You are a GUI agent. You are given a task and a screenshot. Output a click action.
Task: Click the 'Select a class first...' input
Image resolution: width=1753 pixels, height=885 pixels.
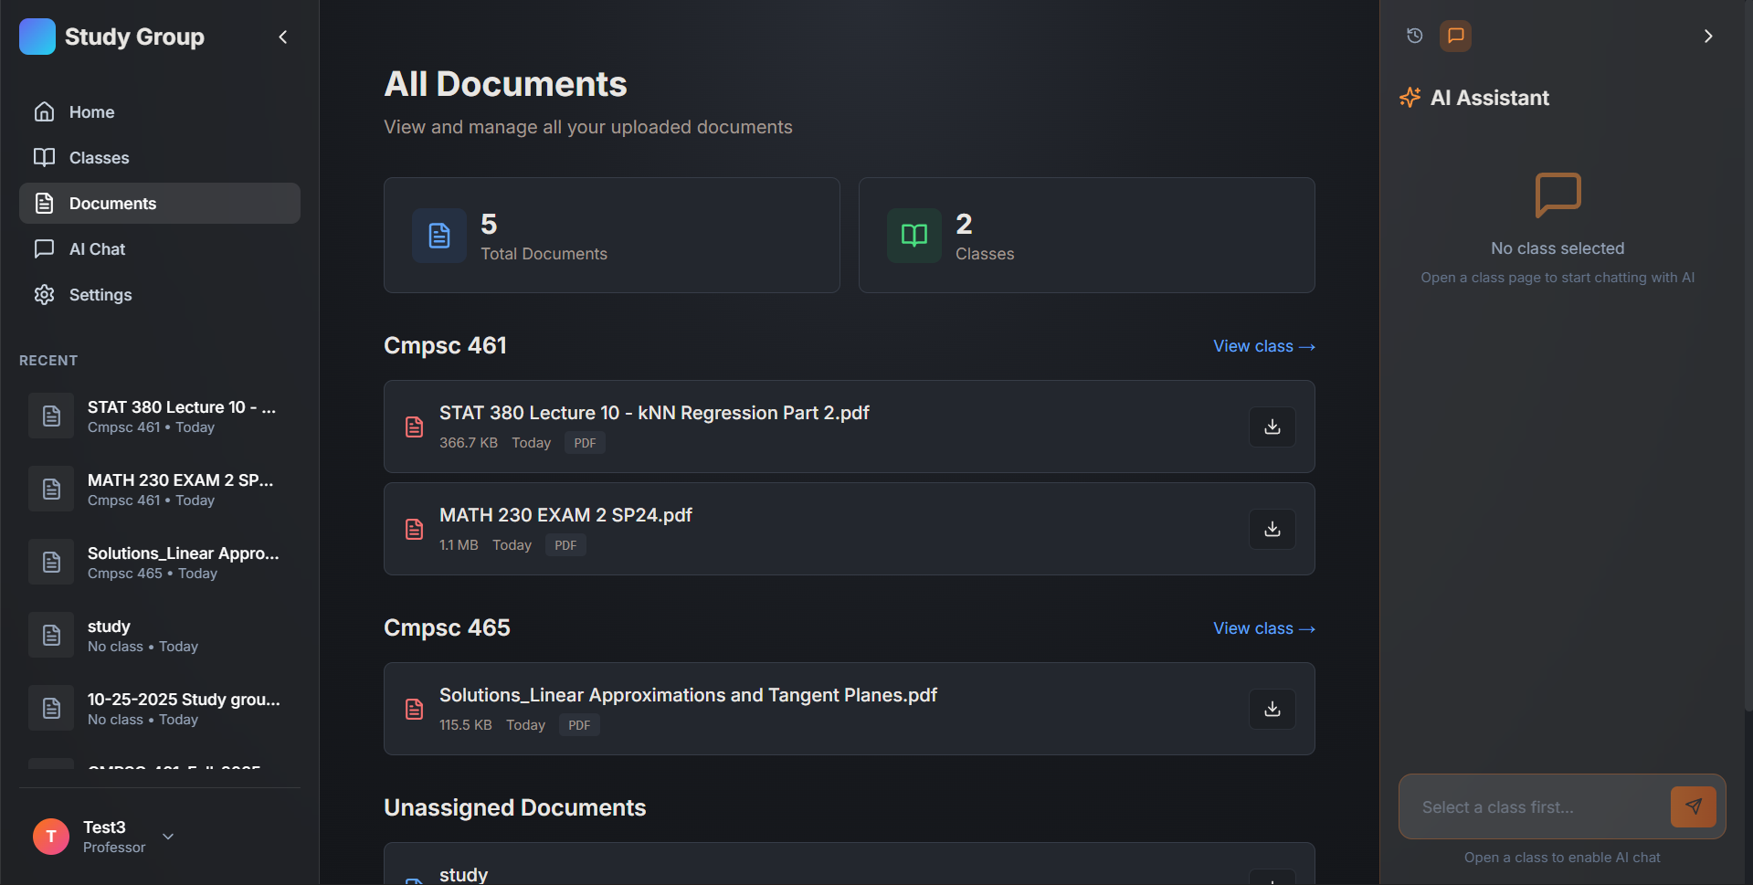tap(1537, 807)
